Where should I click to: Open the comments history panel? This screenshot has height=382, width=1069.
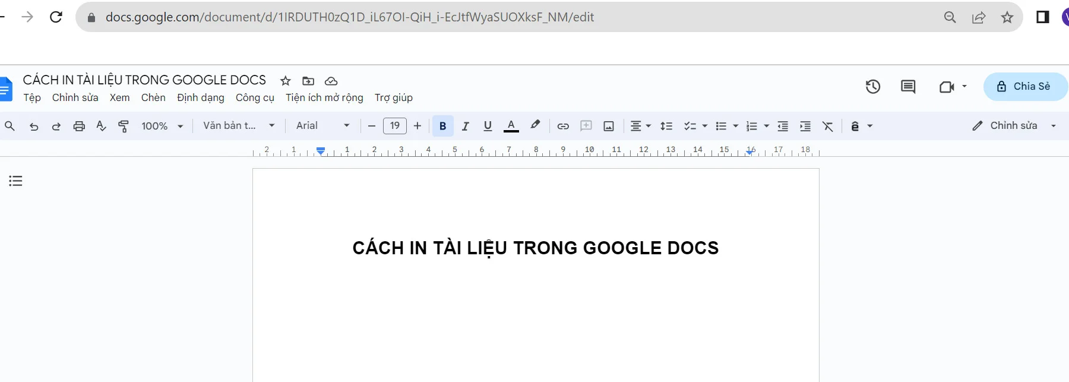[908, 87]
